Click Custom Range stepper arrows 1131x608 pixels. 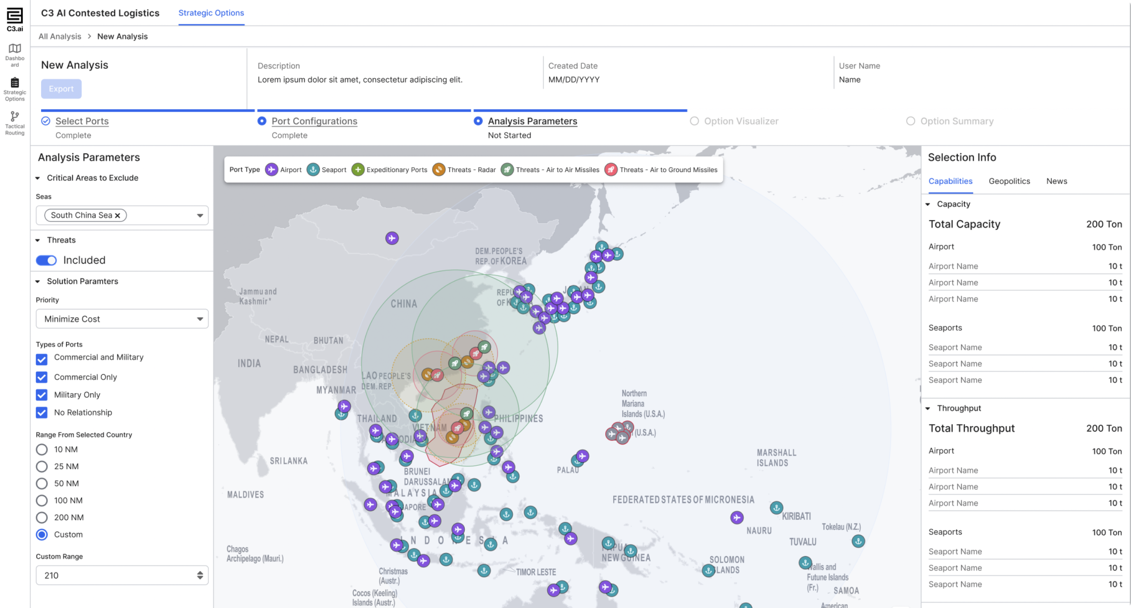tap(200, 575)
